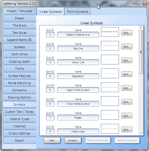
Task: Open the North Arrow settings
Action: click(19, 54)
